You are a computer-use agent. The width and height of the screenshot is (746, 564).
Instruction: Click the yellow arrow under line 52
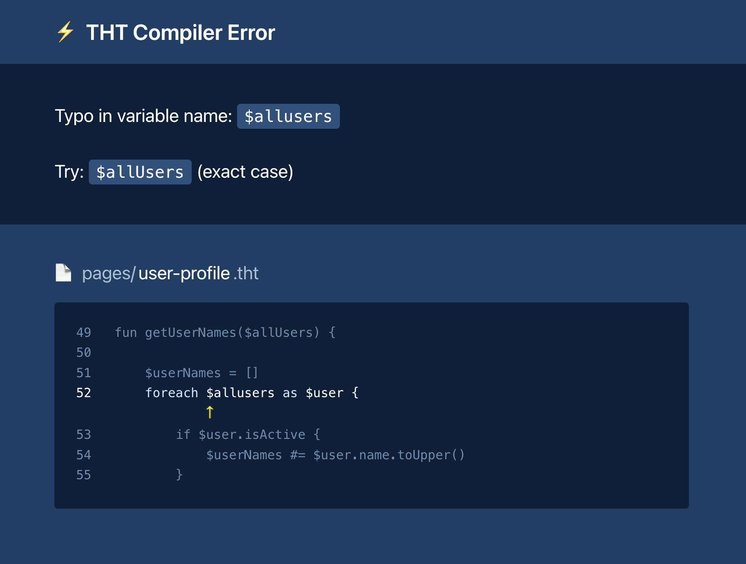[x=209, y=412]
